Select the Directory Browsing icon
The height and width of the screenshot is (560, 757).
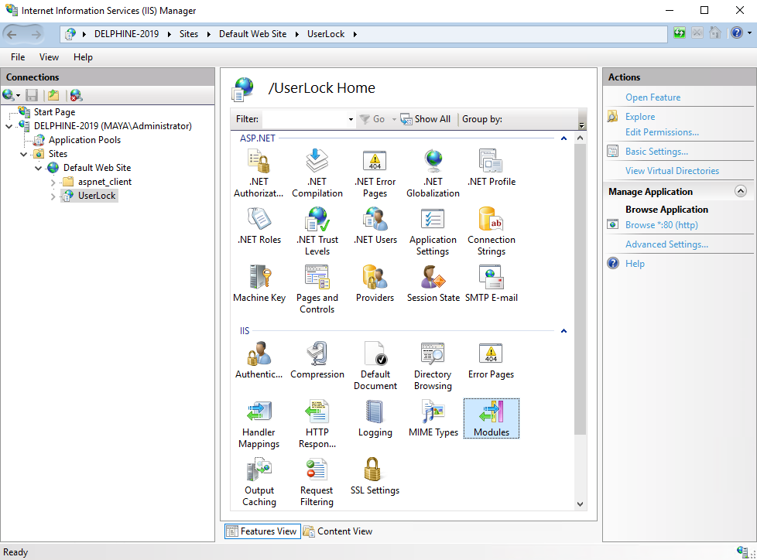tap(433, 354)
